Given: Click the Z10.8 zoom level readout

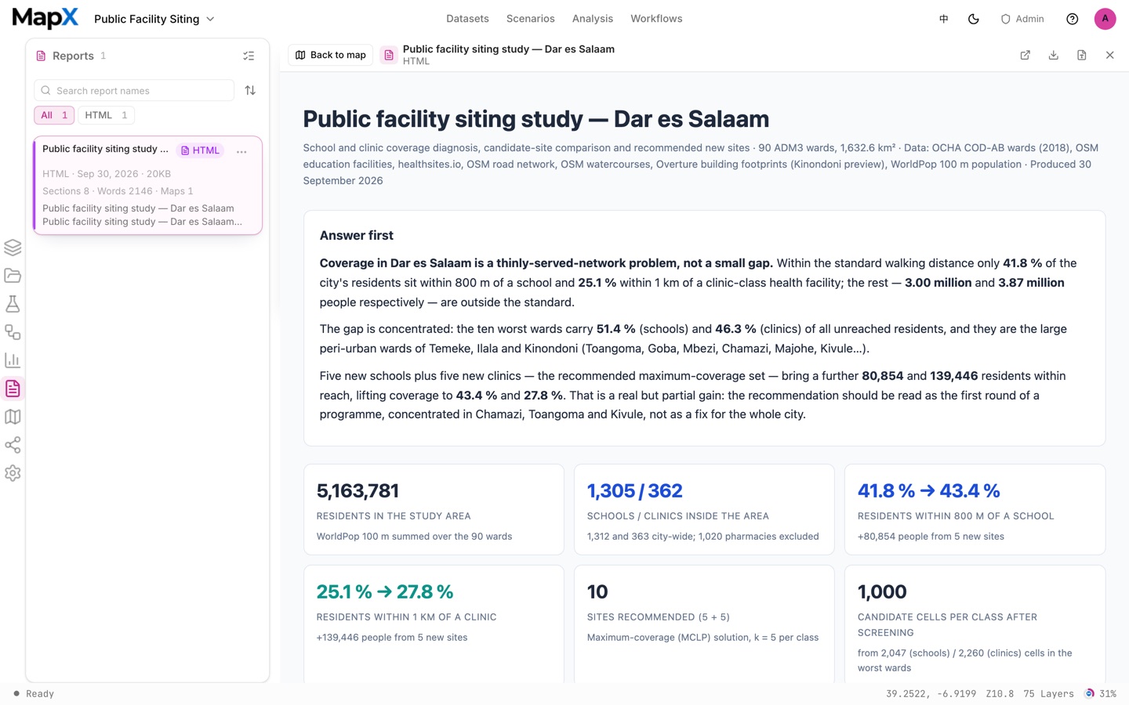Looking at the screenshot, I should [x=1000, y=694].
